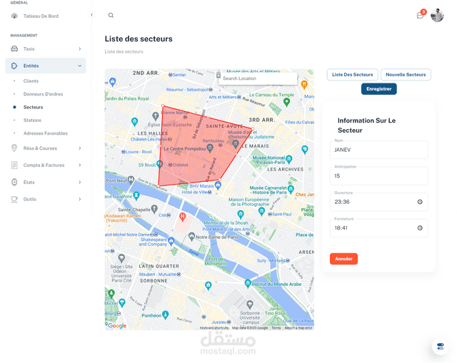457x363 pixels.
Task: Open the Ouverture clock time picker
Action: (x=420, y=202)
